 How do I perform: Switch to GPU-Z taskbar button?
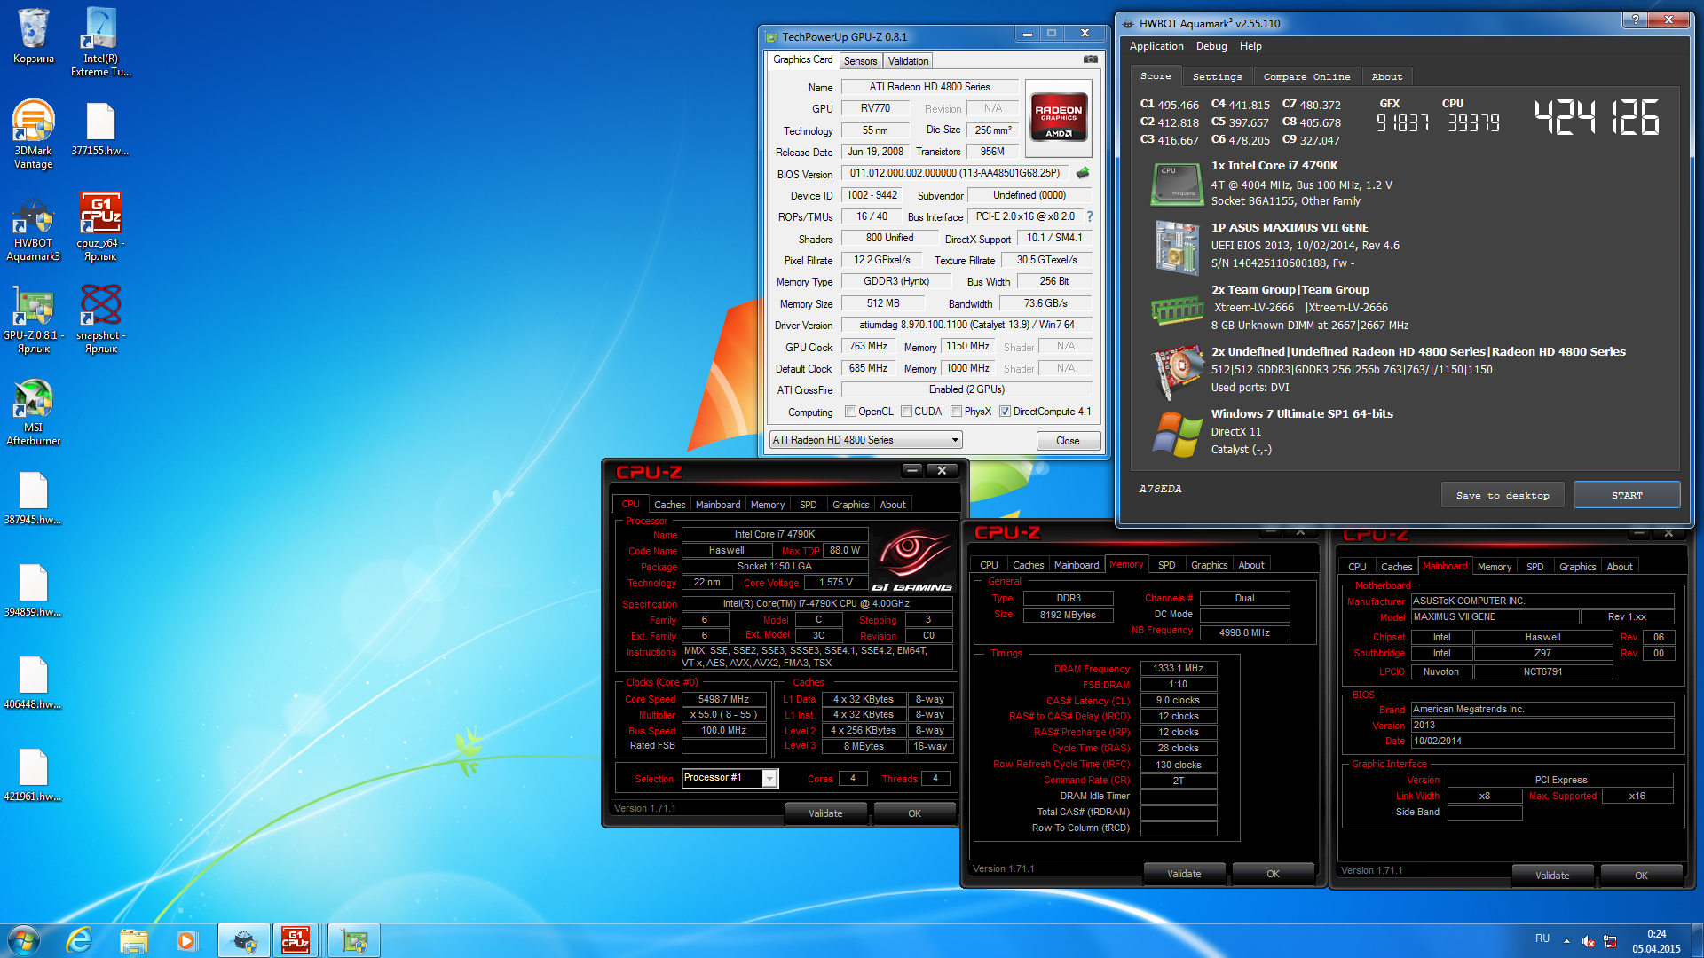(354, 940)
